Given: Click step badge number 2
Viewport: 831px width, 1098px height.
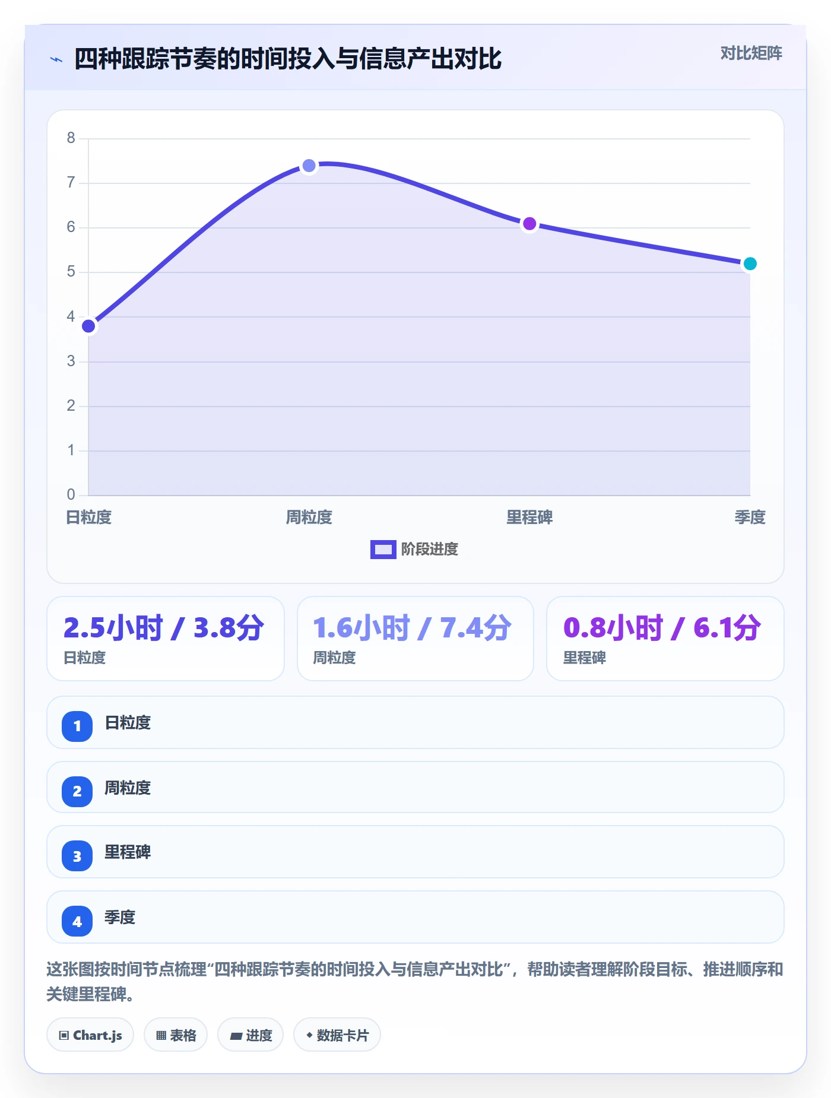Looking at the screenshot, I should click(77, 791).
